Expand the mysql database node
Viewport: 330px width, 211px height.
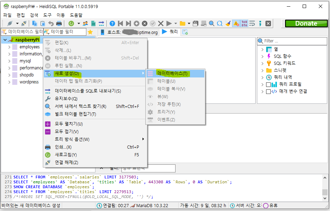coord(9,61)
